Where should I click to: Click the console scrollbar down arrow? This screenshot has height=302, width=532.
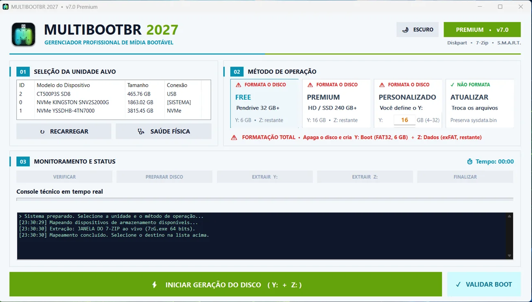[x=509, y=256]
